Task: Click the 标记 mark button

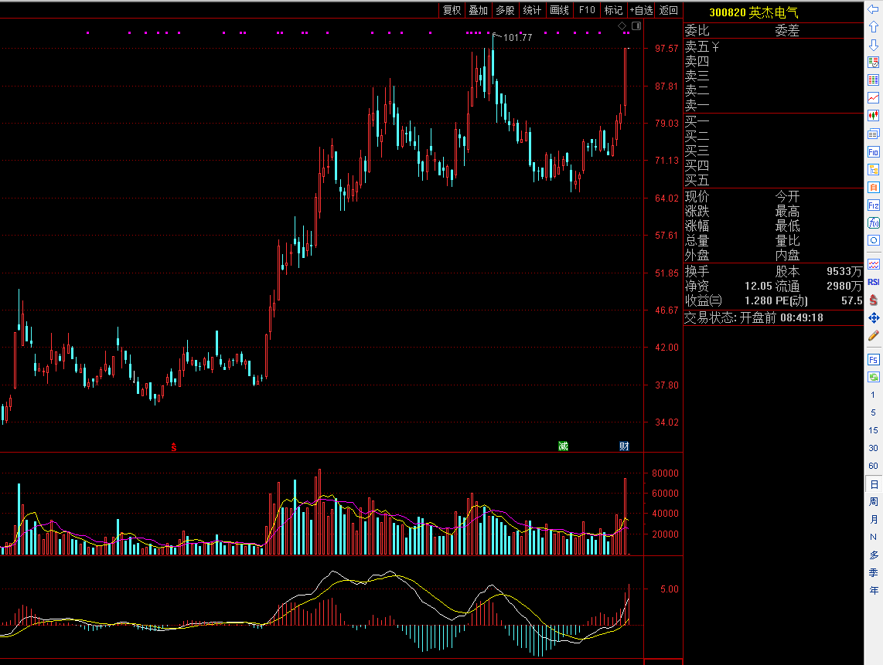Action: pos(613,10)
